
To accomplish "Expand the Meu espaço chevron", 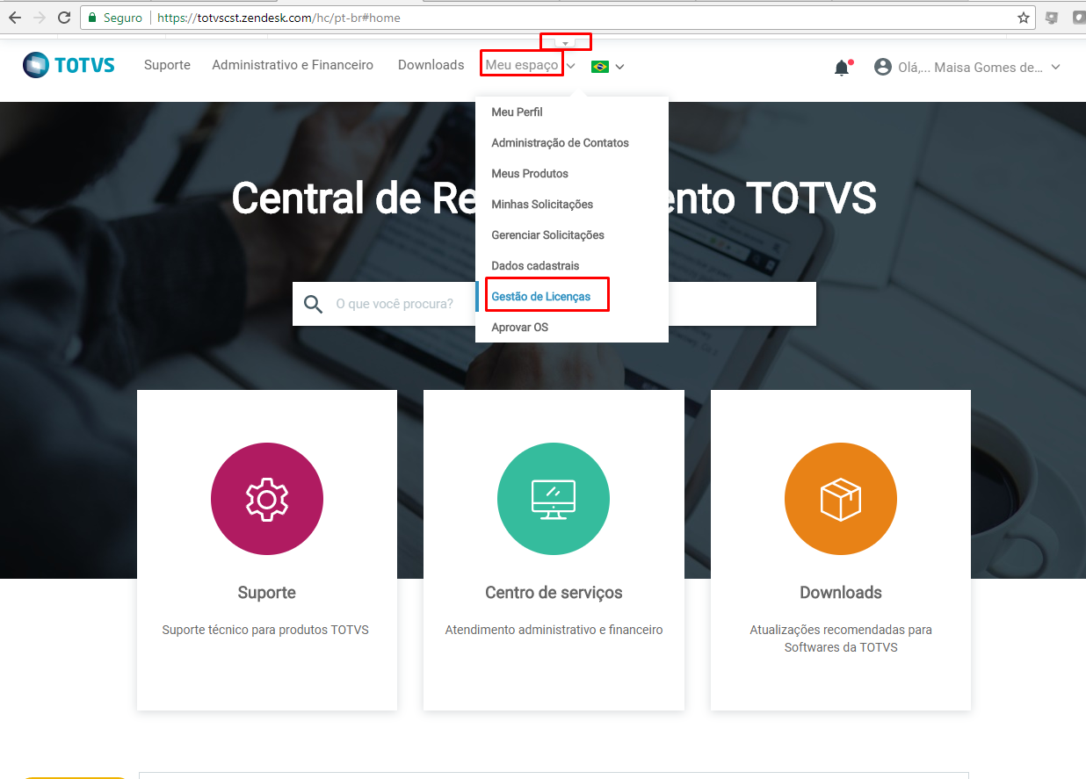I will point(570,66).
